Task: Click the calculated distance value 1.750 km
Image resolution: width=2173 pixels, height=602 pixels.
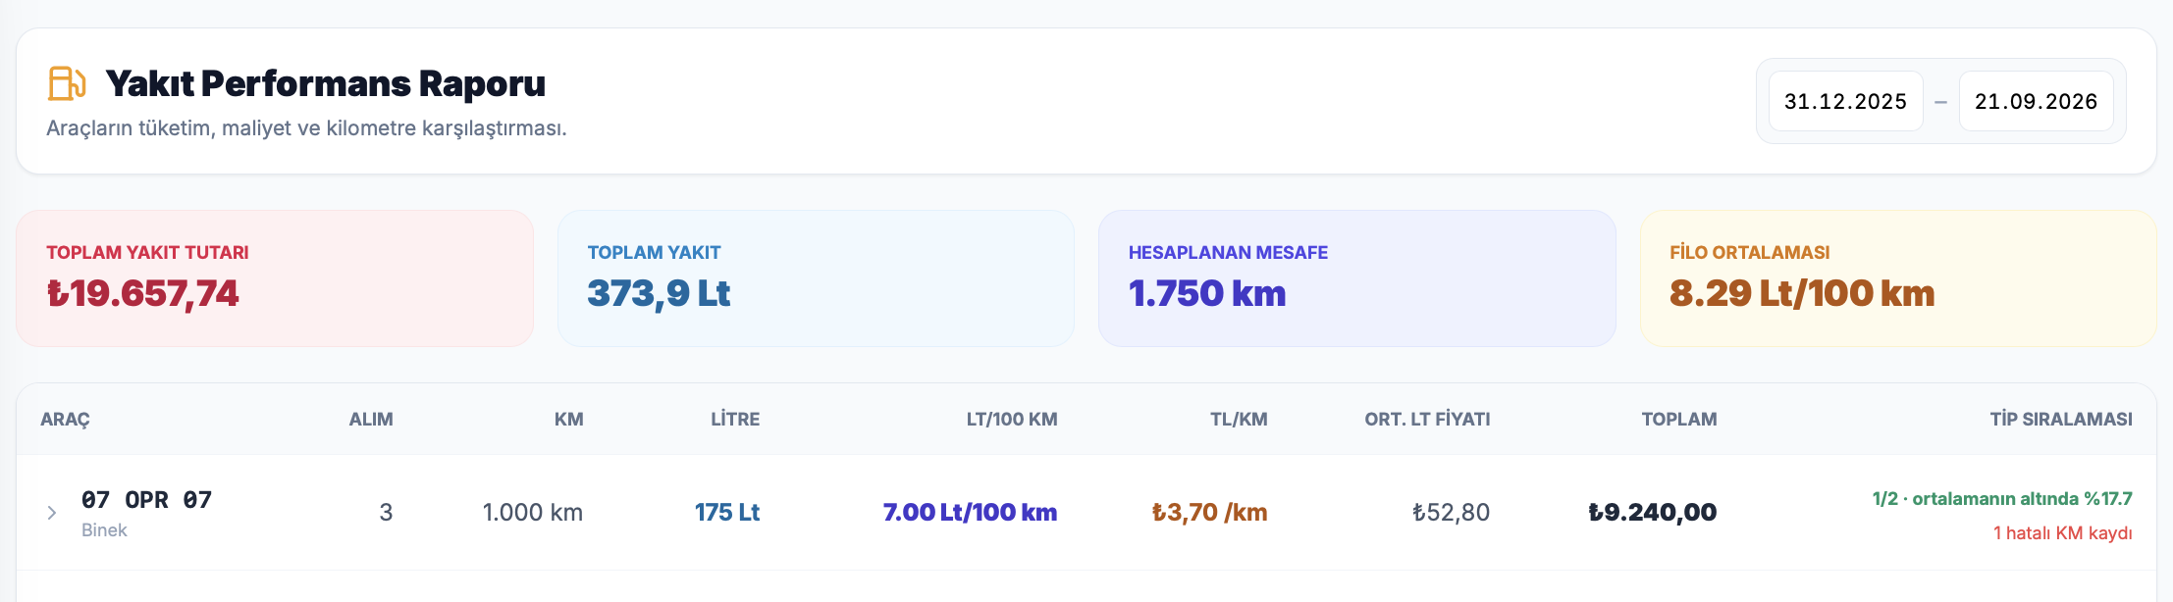Action: 1207,293
